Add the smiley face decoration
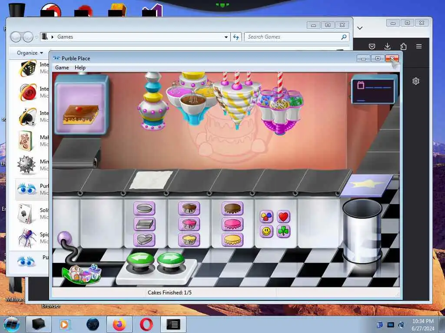The width and height of the screenshot is (445, 333). (x=266, y=232)
